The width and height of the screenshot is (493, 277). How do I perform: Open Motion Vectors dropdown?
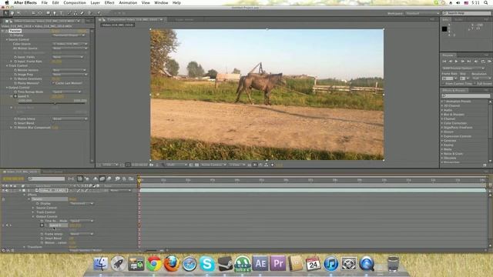point(70,70)
